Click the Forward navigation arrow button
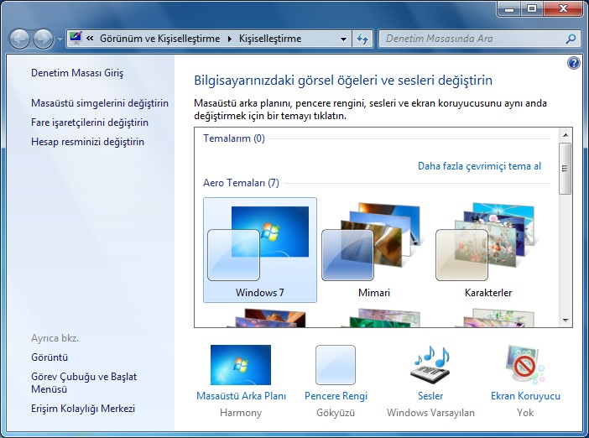Screen dimensions: 589x438 pos(44,39)
